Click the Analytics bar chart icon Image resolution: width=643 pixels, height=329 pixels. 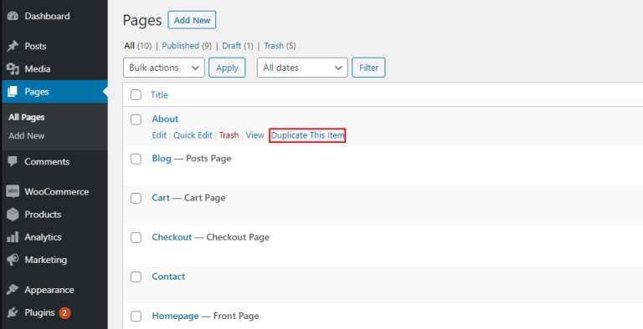tap(13, 237)
